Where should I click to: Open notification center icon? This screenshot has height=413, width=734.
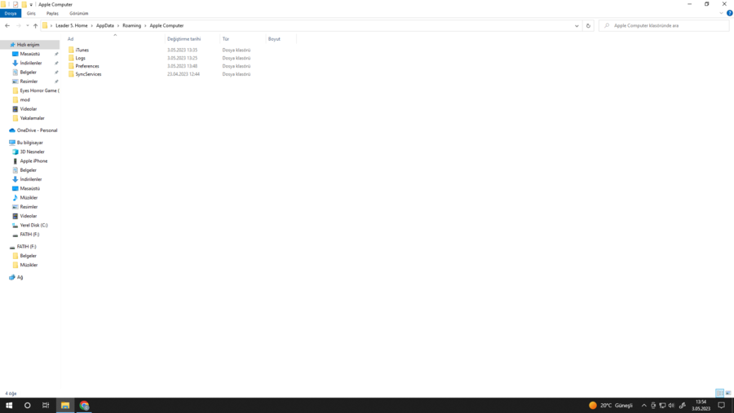coord(722,406)
